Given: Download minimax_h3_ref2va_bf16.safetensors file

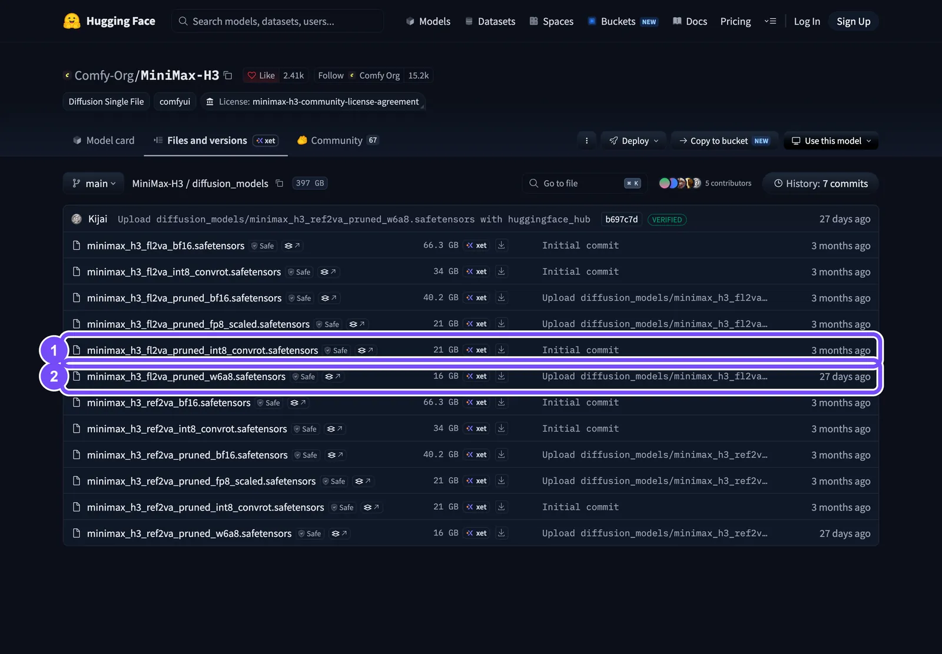Looking at the screenshot, I should (501, 403).
